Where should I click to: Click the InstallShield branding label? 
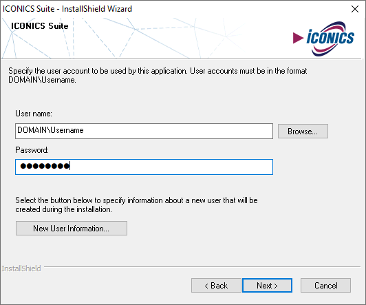21,269
